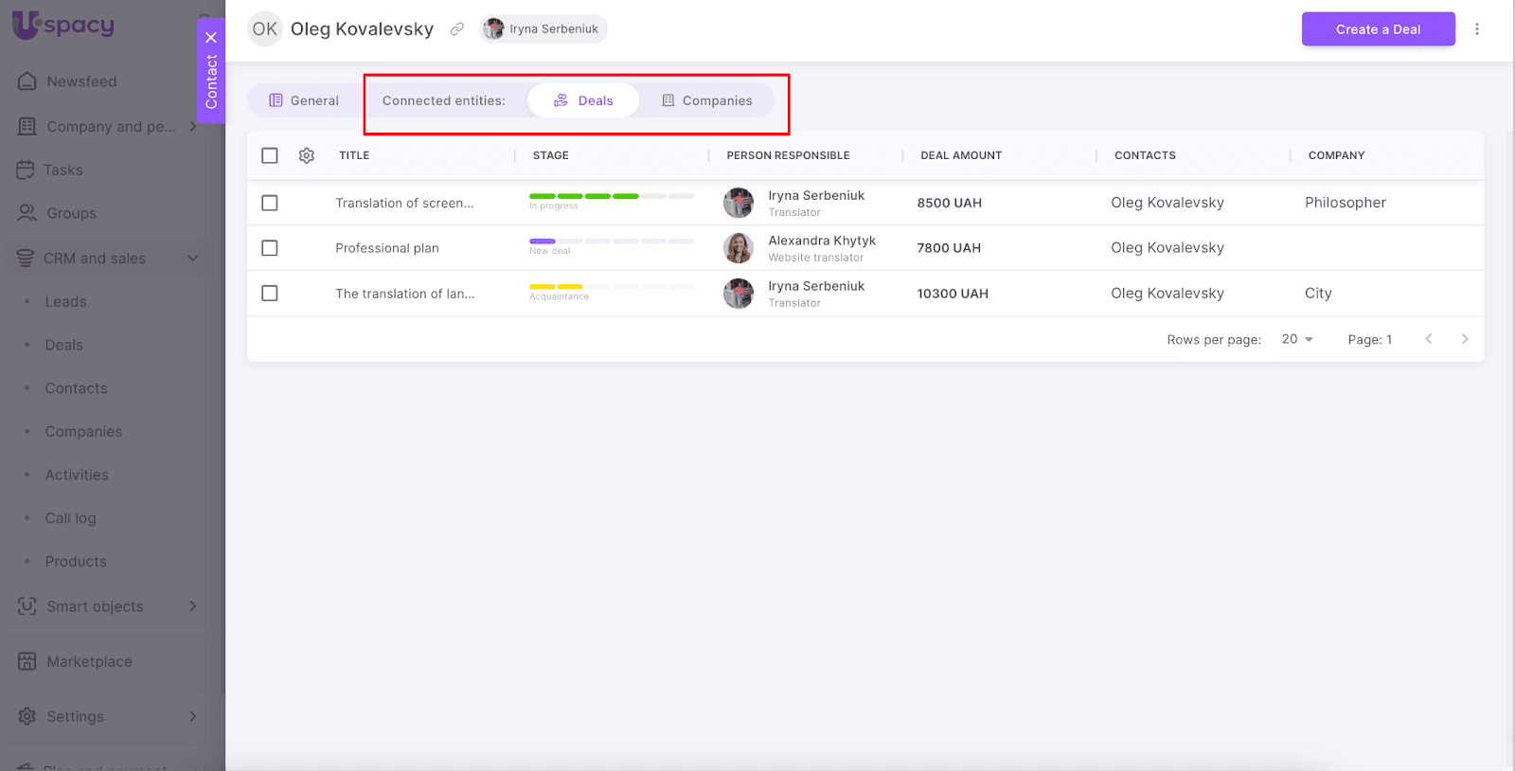Click the table column settings gear icon
This screenshot has height=771, width=1515.
pyautogui.click(x=306, y=155)
